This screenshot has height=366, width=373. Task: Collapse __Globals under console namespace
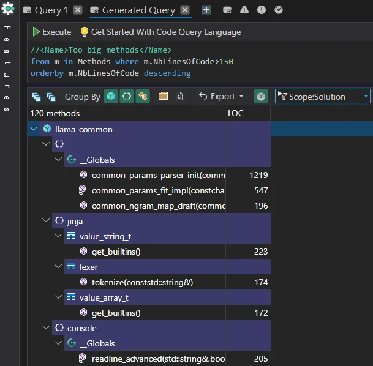pyautogui.click(x=58, y=343)
